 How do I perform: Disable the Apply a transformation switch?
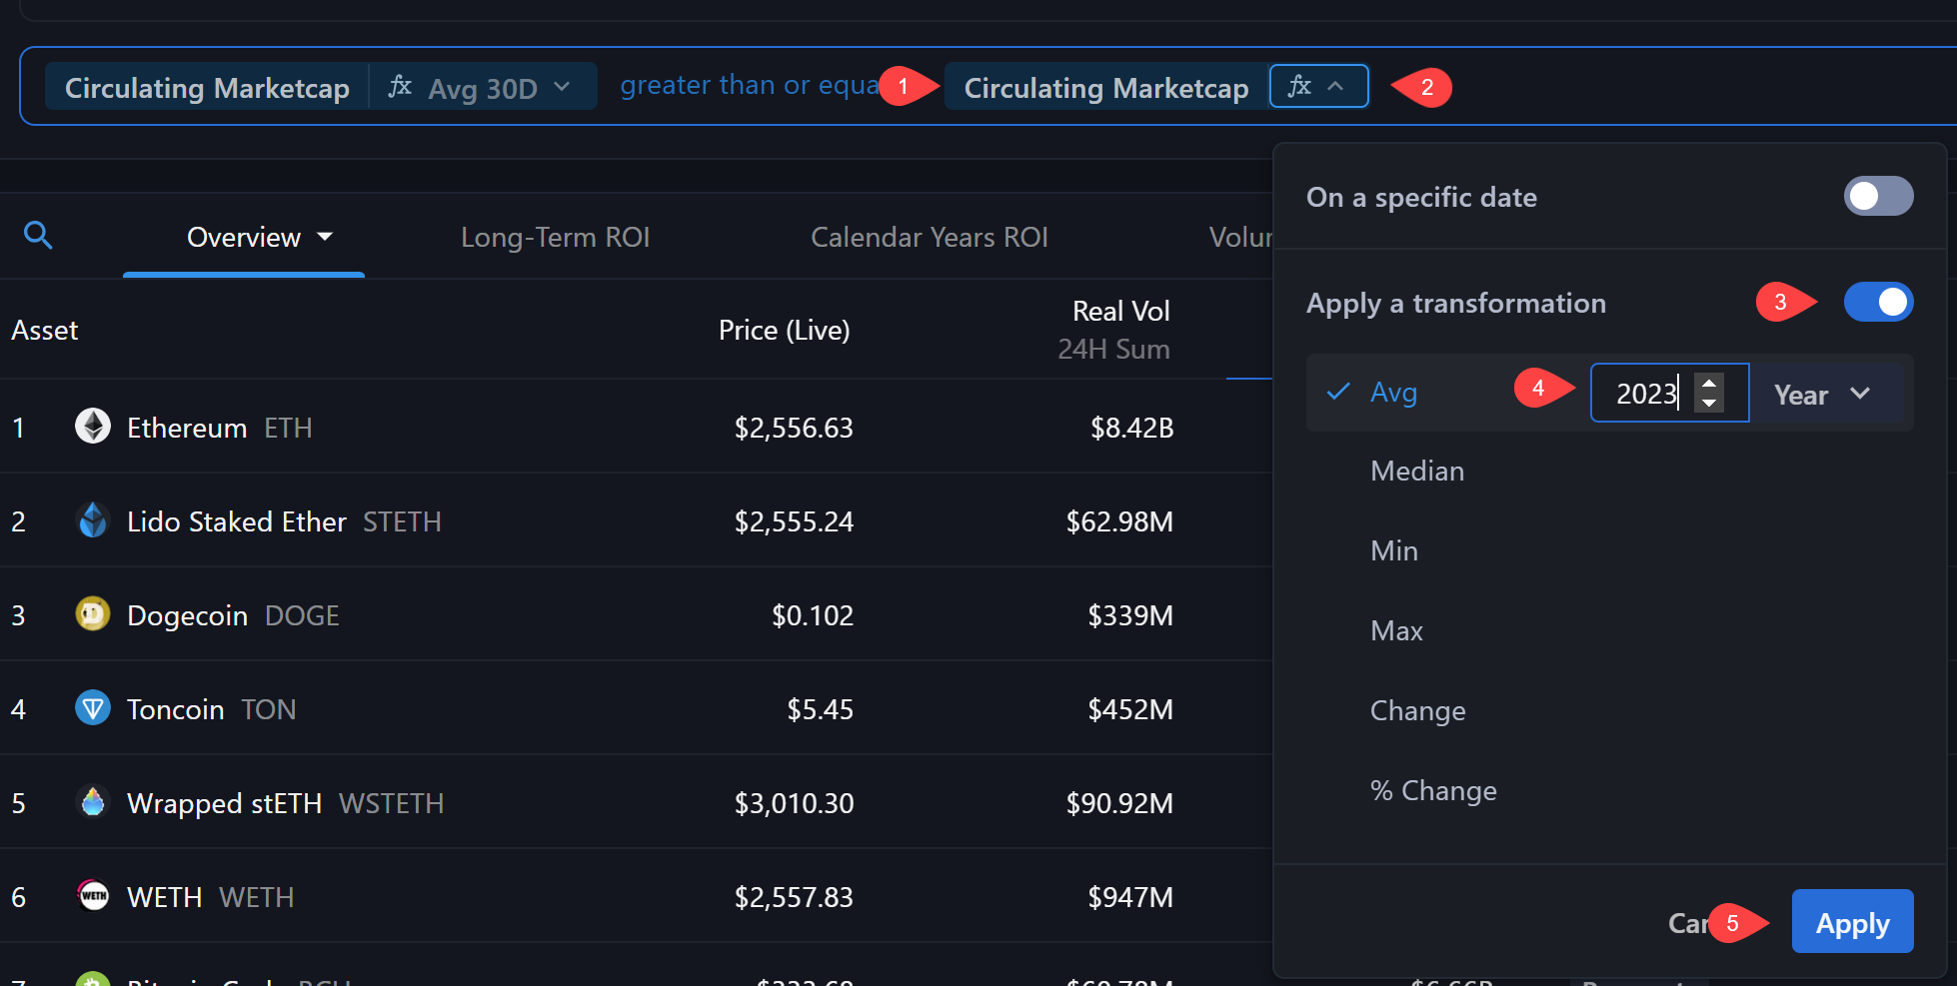coord(1878,302)
